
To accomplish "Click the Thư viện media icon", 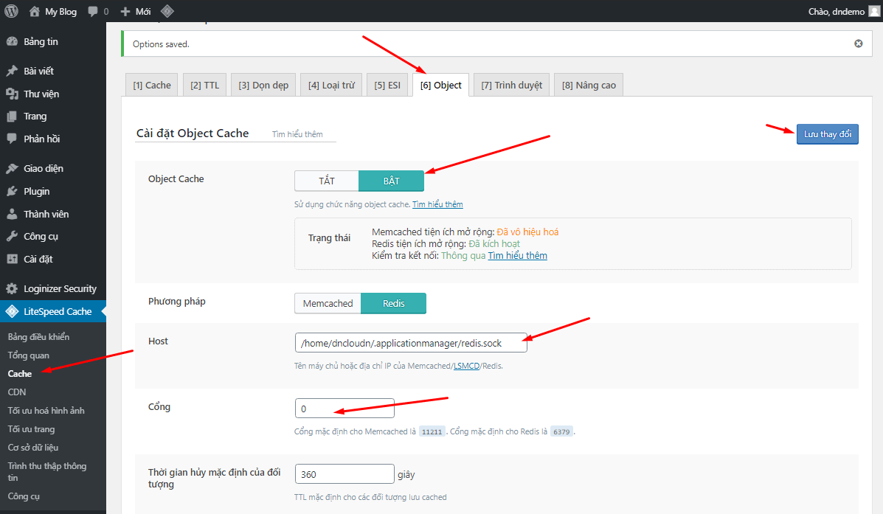I will click(12, 94).
